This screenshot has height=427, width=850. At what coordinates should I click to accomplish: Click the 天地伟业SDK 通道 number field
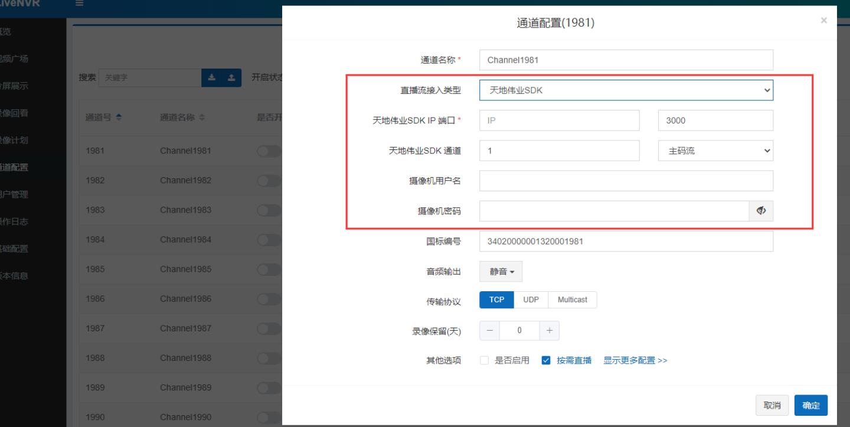pyautogui.click(x=560, y=151)
